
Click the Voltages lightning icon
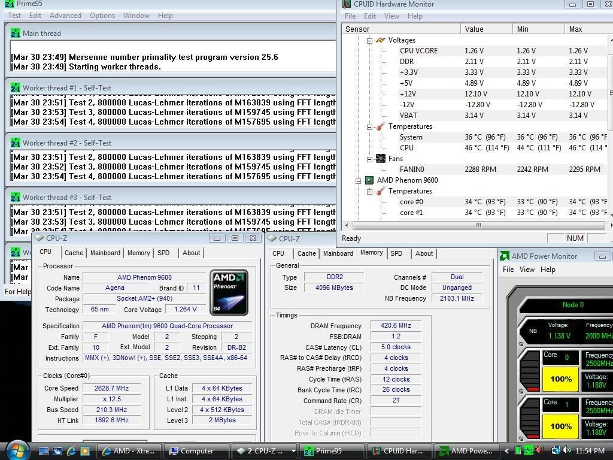tap(380, 40)
